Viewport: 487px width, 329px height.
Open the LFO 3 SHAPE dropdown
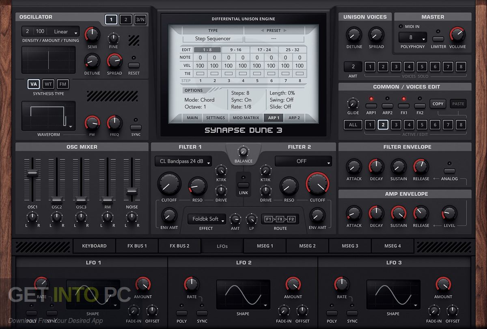[393, 294]
